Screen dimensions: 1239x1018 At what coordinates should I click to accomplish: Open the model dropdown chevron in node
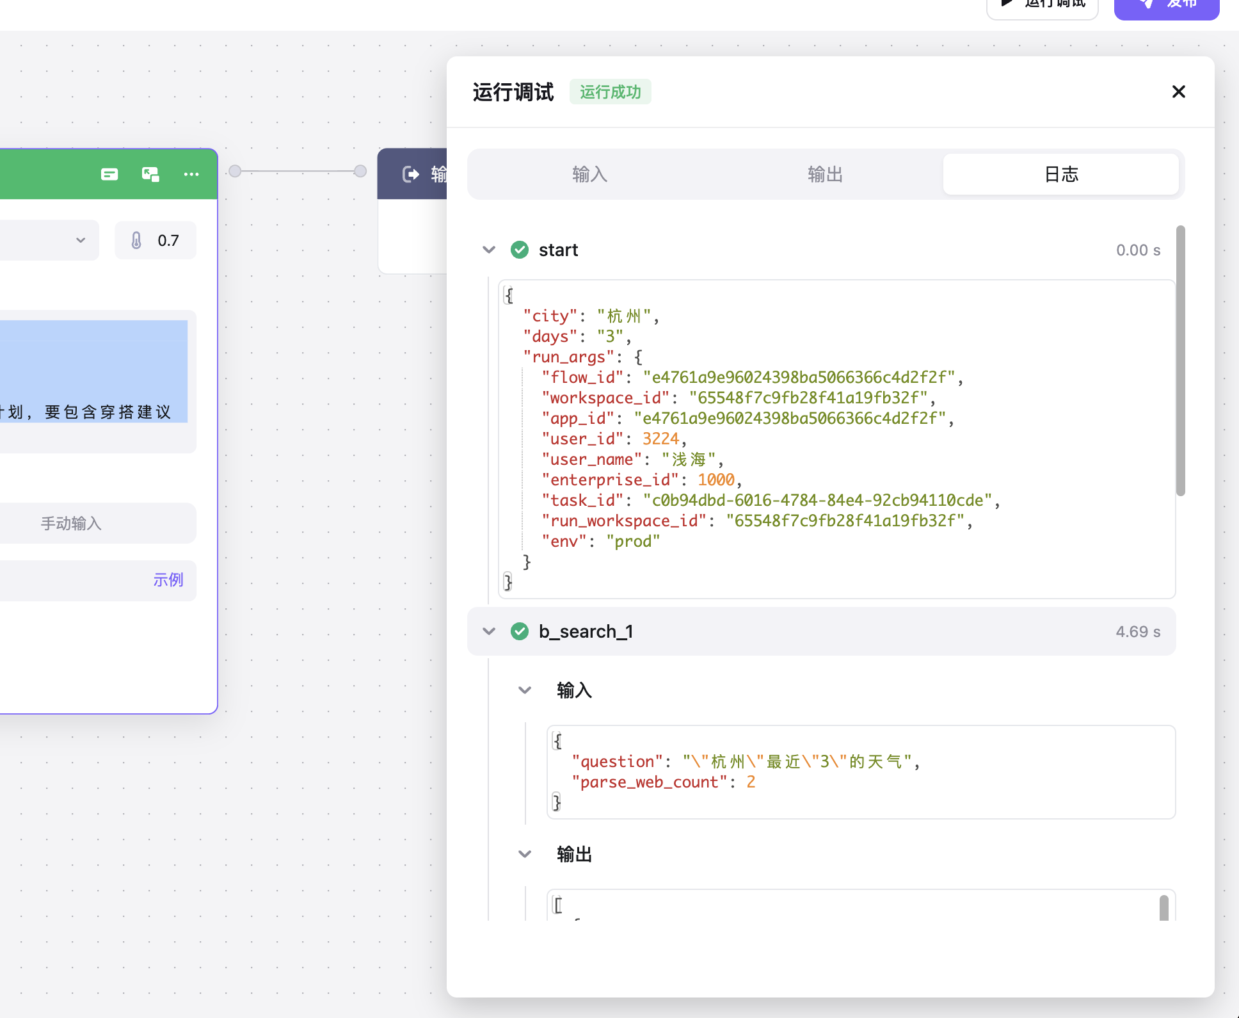pos(81,240)
